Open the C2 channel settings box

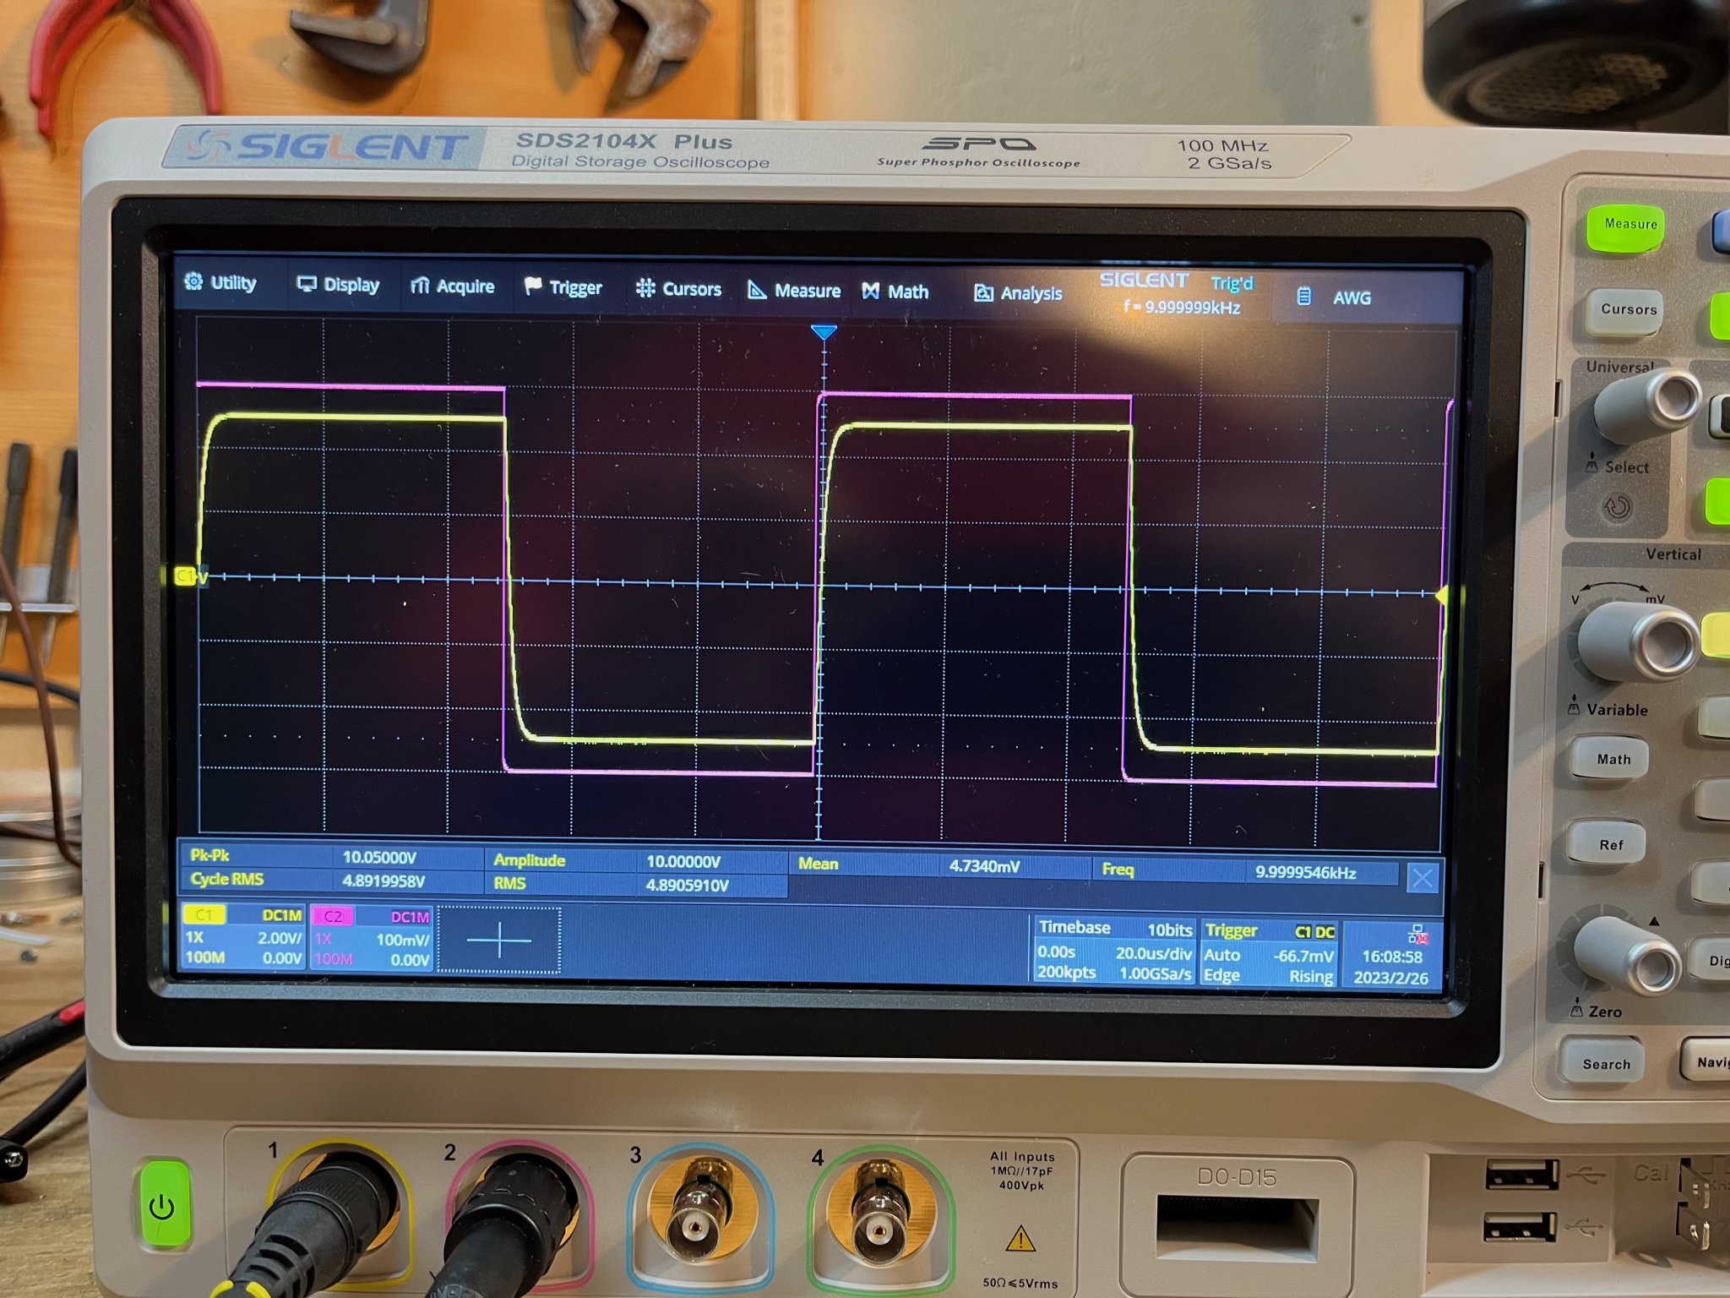(x=372, y=938)
